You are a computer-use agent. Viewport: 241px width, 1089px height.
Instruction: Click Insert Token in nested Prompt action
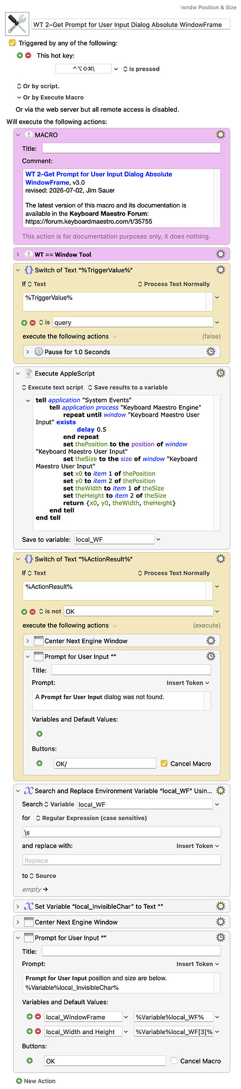188,683
